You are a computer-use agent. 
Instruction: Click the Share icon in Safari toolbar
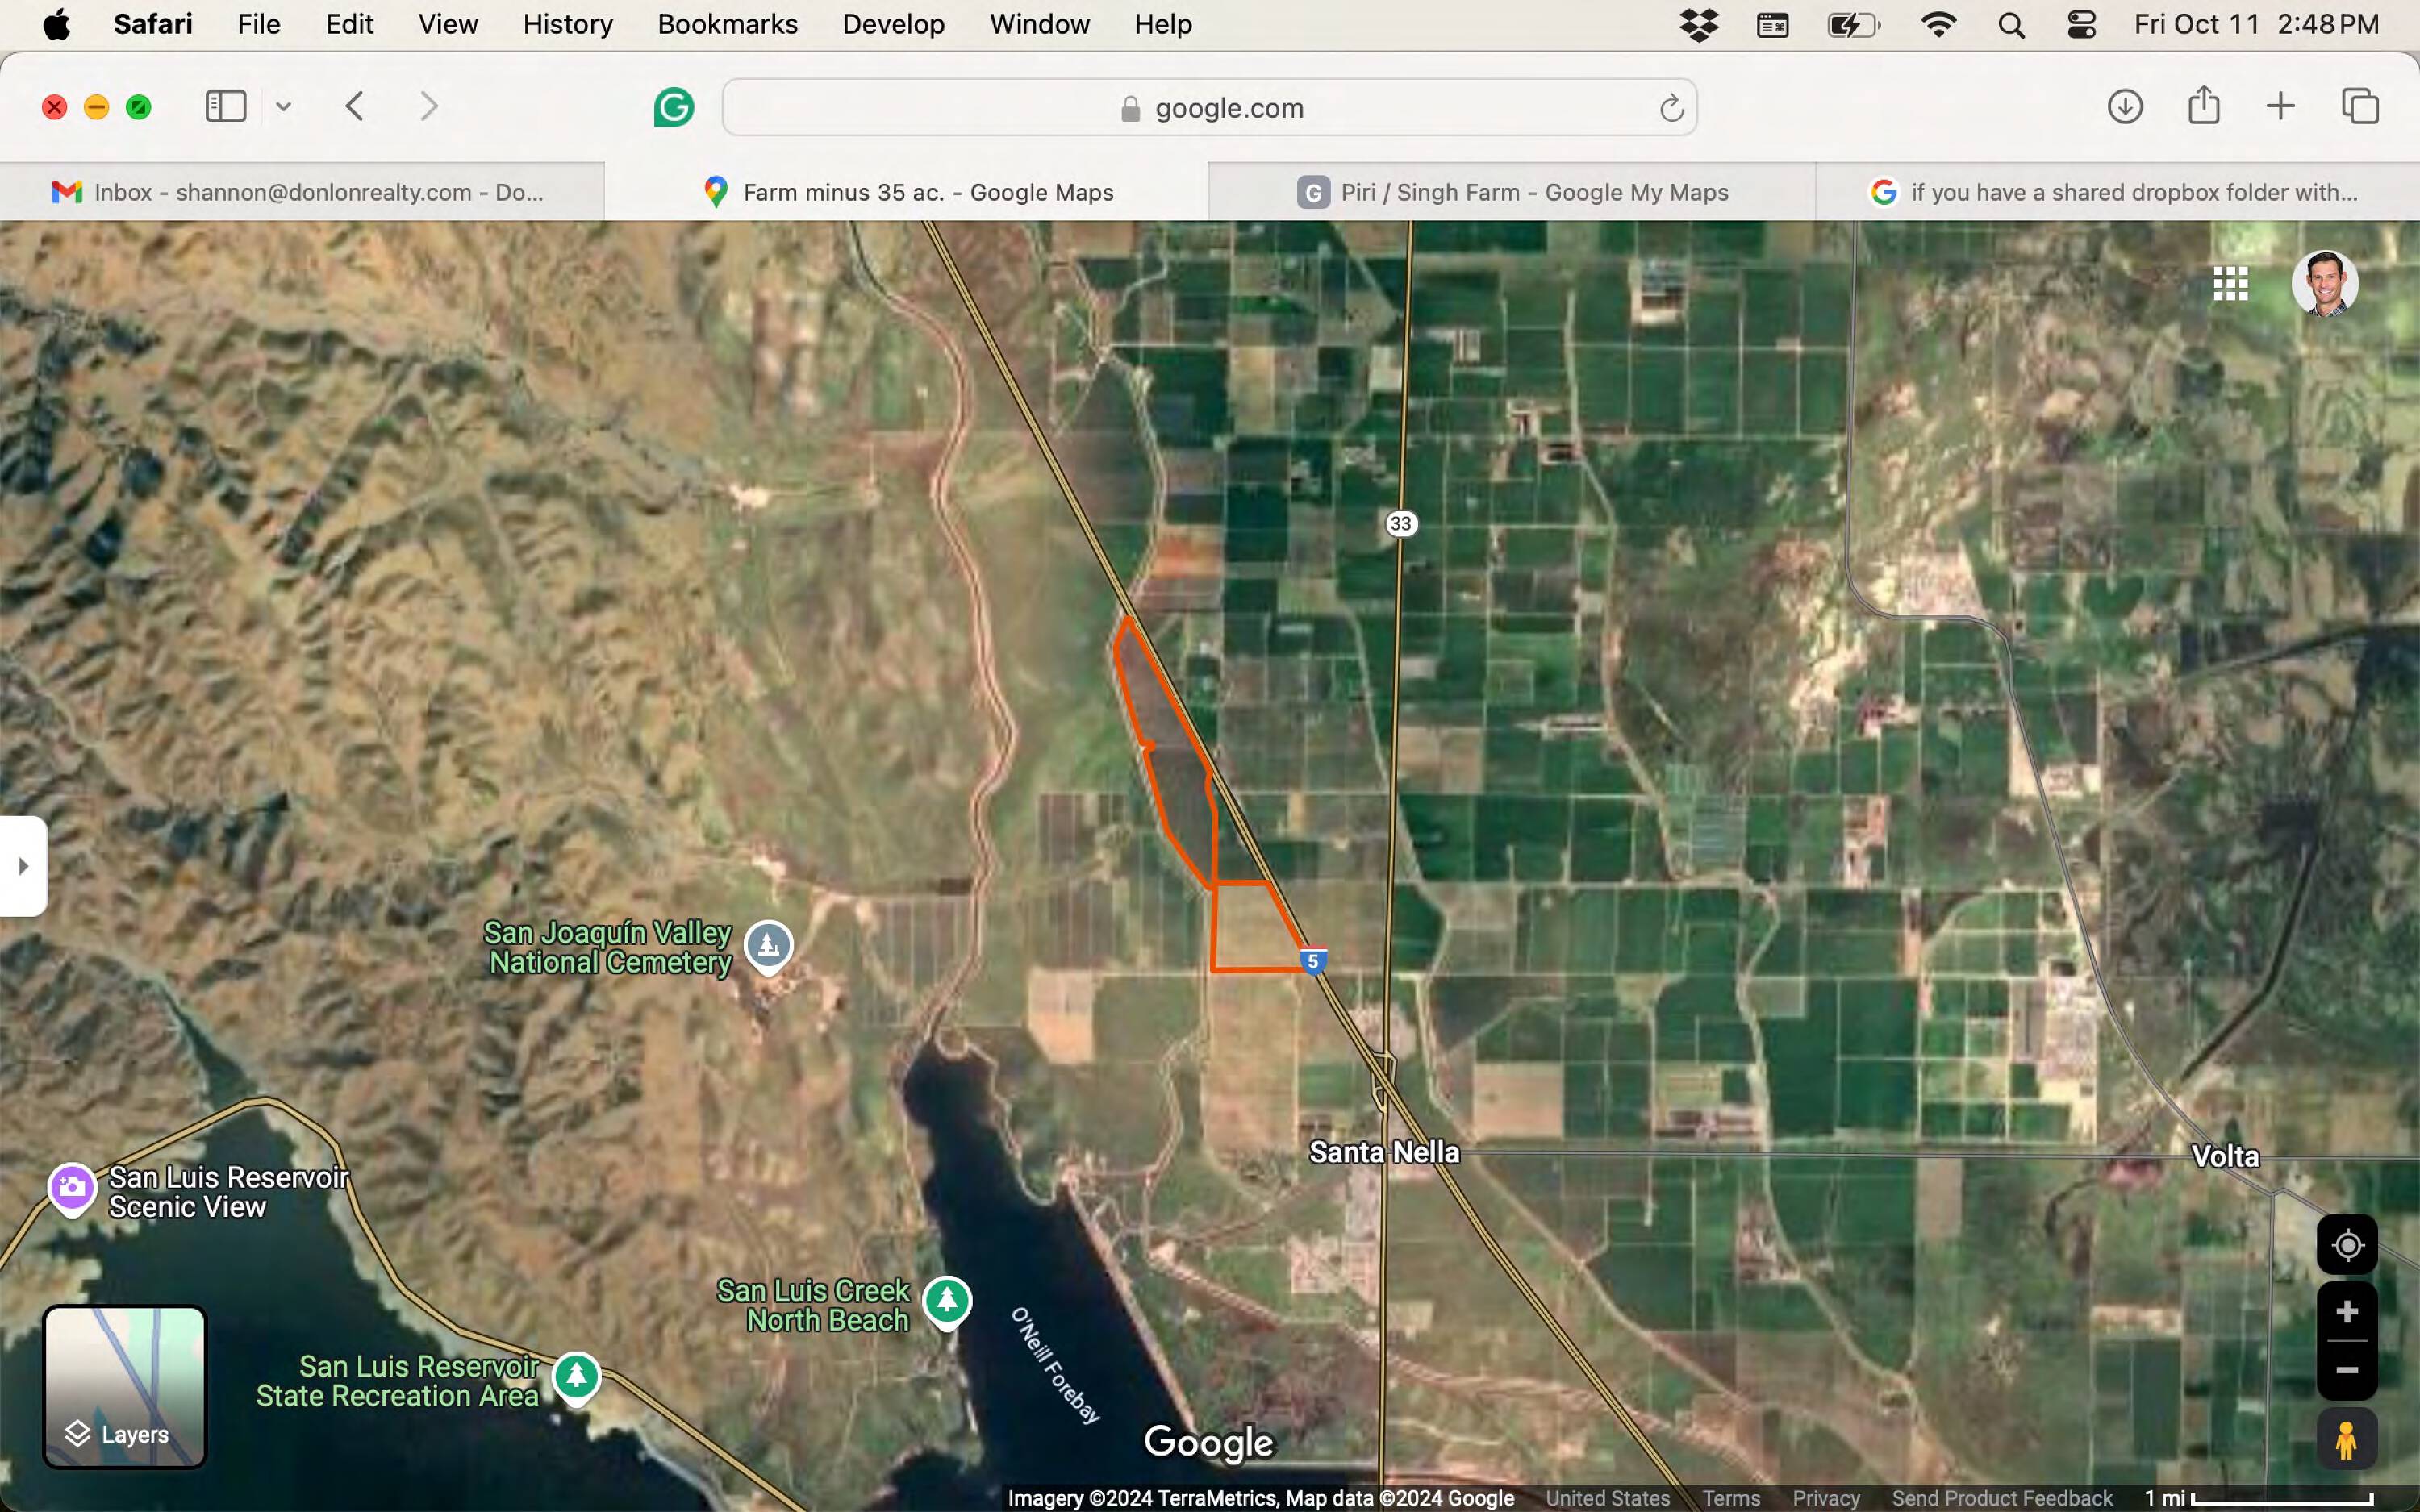click(x=2203, y=106)
